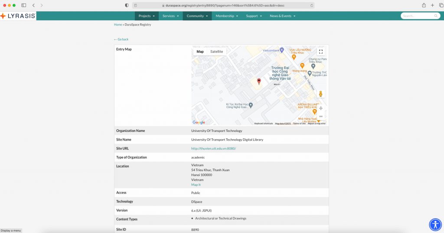Screen dimensions: 444x233
Task: Open the Membership menu item
Action: (227, 16)
